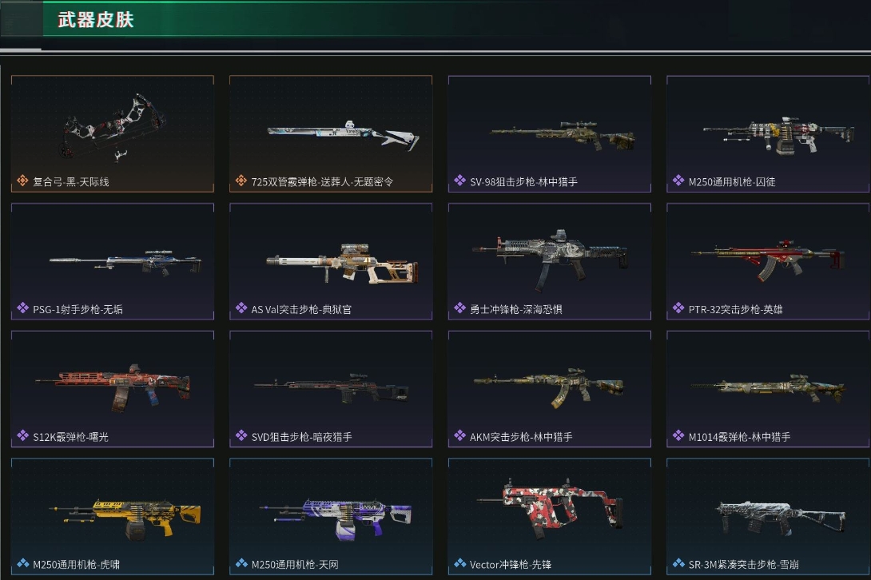This screenshot has height=580, width=871.
Task: Click the horizontal scrollbar under the header
Action: click(435, 51)
